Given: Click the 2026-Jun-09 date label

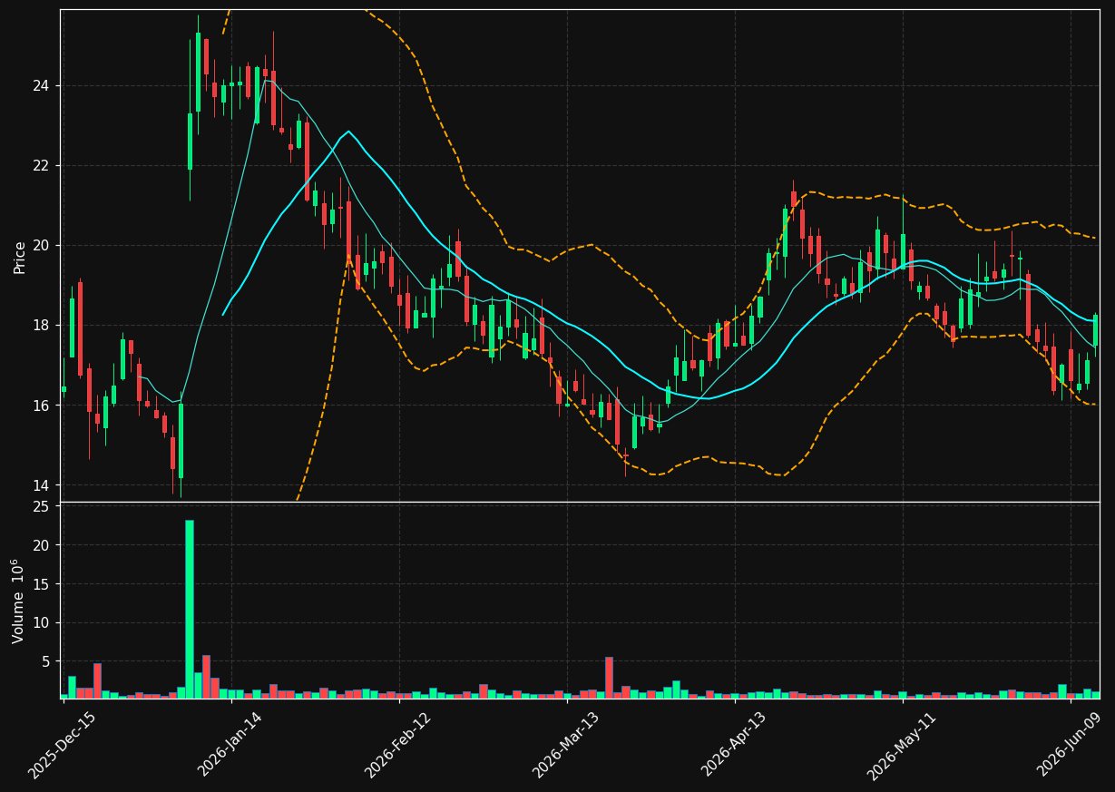Looking at the screenshot, I should pos(1071,746).
